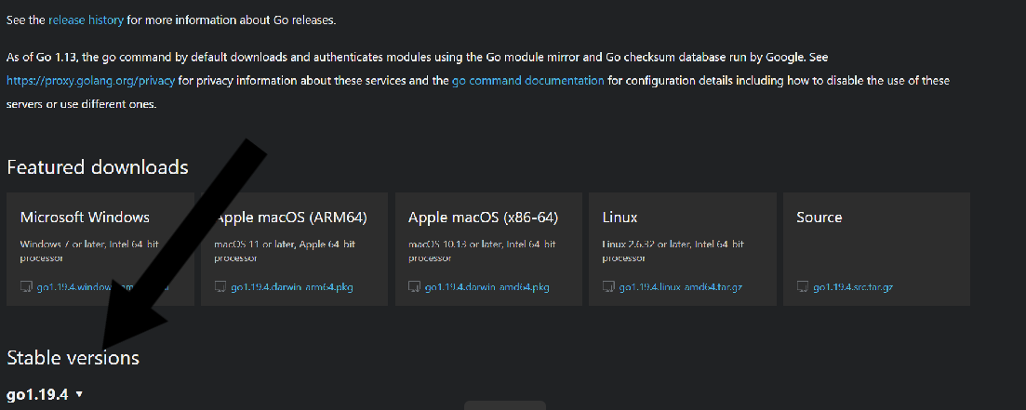Download go1.19.4.darwin-arm64.pkg link

click(x=292, y=287)
